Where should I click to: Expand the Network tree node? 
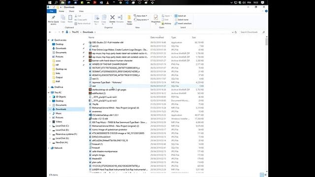coord(49,148)
